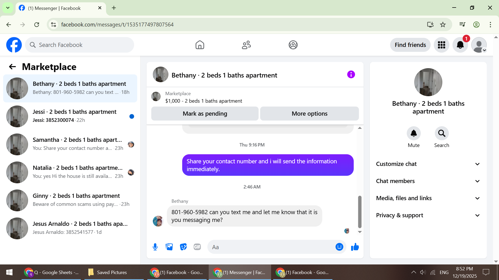Open the emoji picker in message box
The width and height of the screenshot is (499, 280).
coord(339,247)
